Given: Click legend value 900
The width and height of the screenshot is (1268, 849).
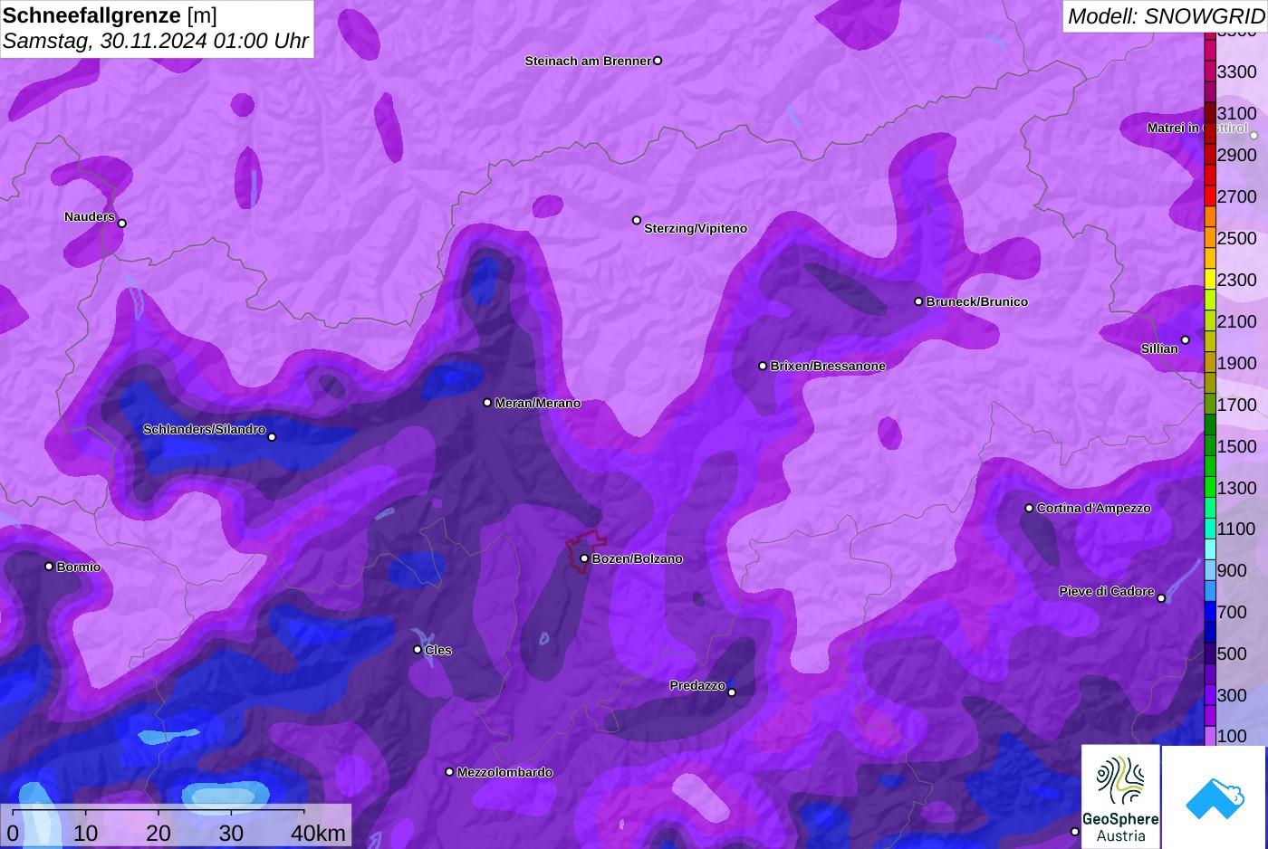Looking at the screenshot, I should (1233, 570).
